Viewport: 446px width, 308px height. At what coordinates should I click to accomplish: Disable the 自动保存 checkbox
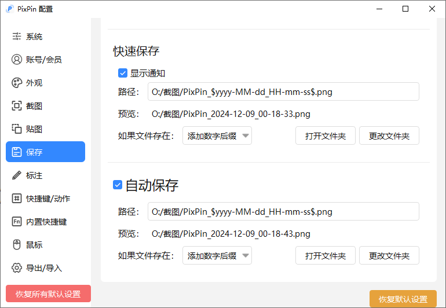[x=118, y=185]
